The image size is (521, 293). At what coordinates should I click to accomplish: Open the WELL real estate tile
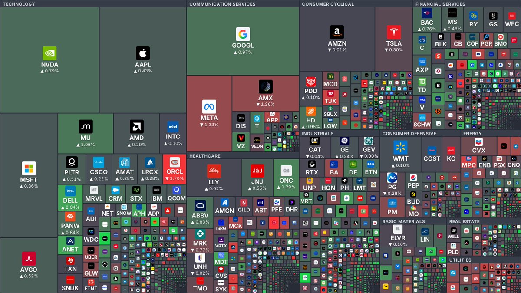[x=454, y=233]
